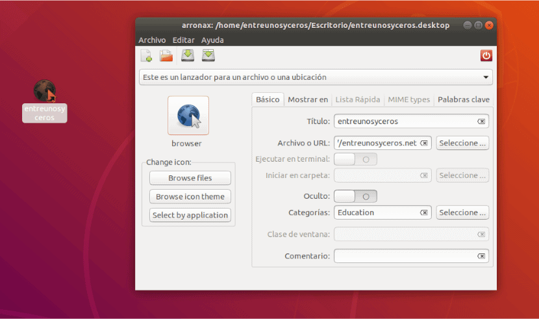The width and height of the screenshot is (539, 319).
Task: Open the Archivo menu
Action: (x=152, y=40)
